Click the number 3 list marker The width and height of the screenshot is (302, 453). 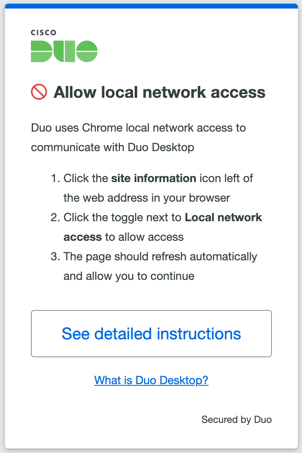coord(55,257)
